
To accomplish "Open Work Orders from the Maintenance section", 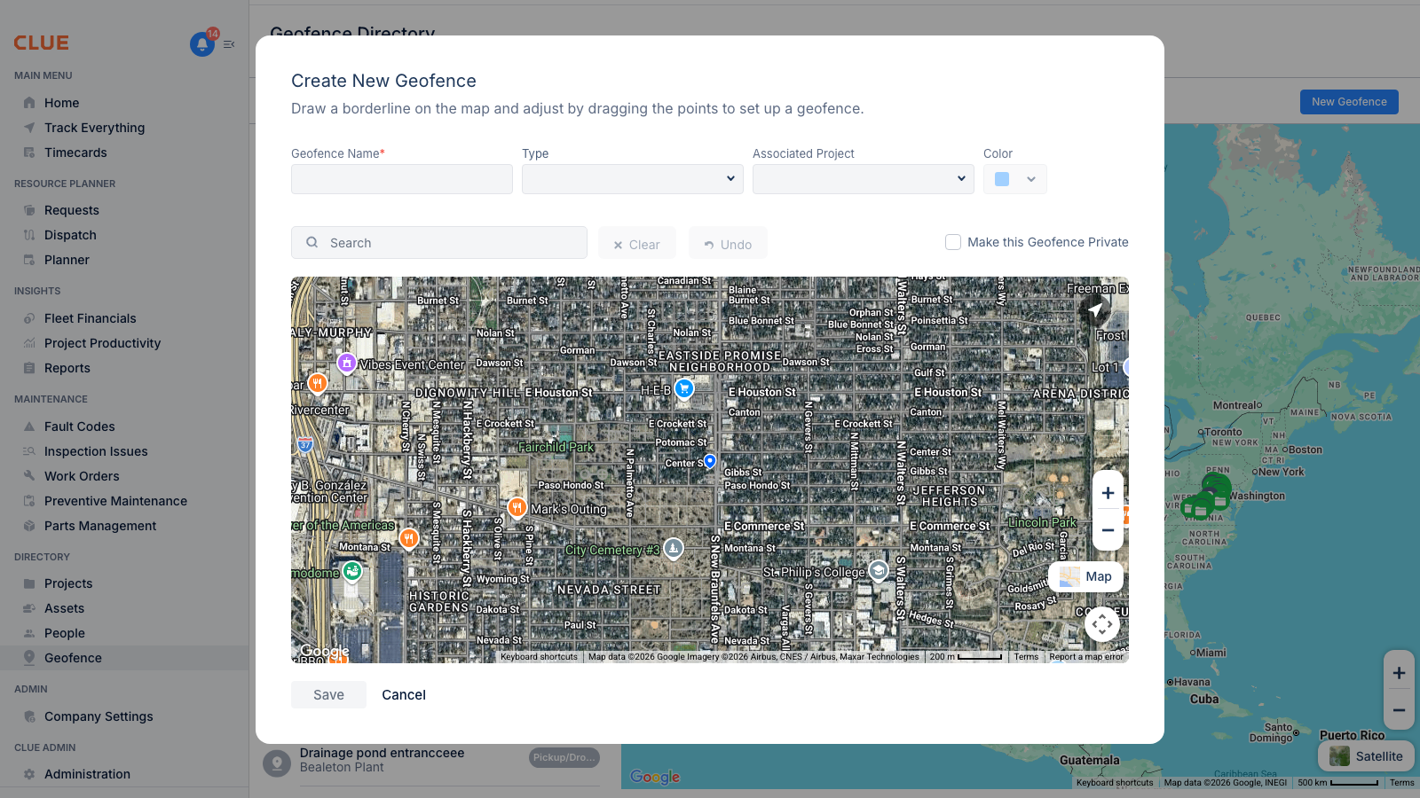I will pos(29,476).
